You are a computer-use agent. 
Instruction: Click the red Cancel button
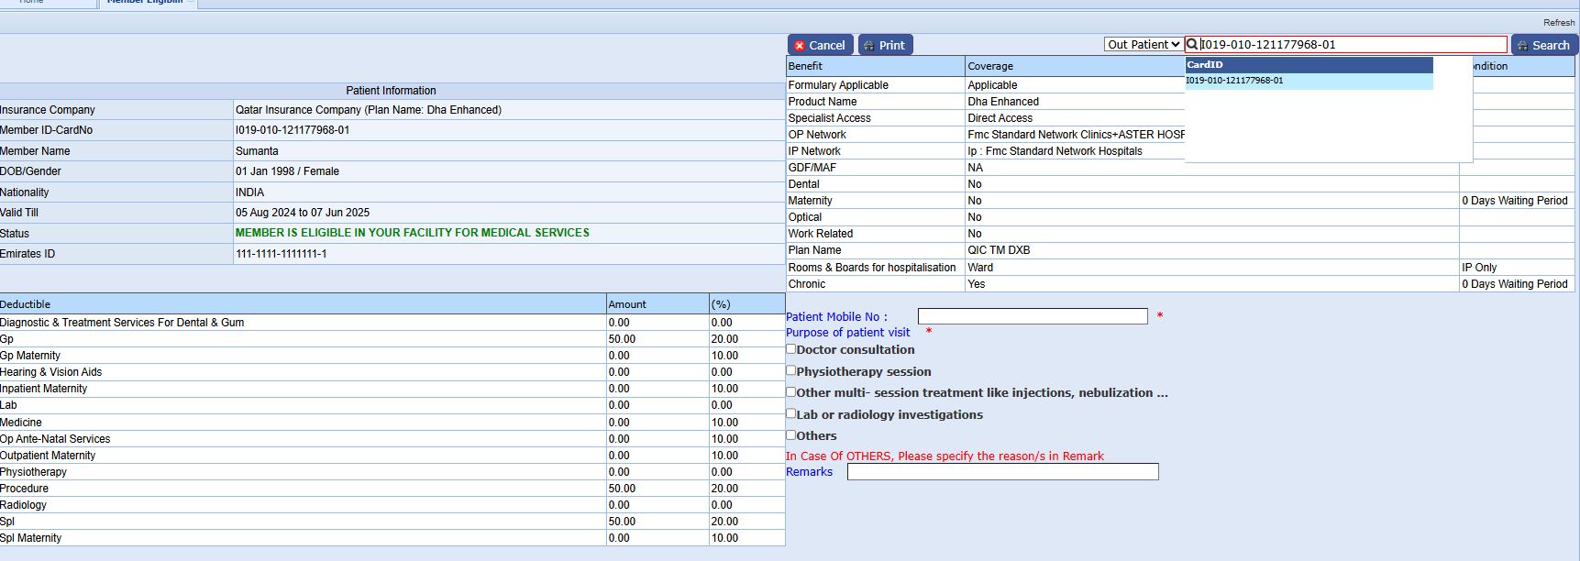pyautogui.click(x=820, y=45)
